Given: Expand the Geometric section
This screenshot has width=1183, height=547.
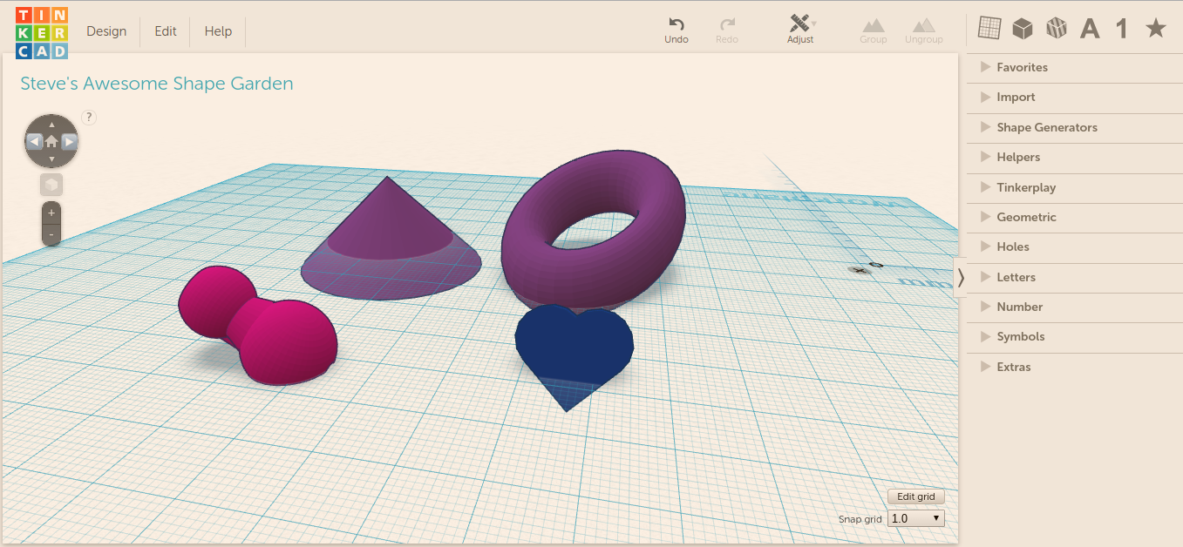Looking at the screenshot, I should pos(1075,218).
